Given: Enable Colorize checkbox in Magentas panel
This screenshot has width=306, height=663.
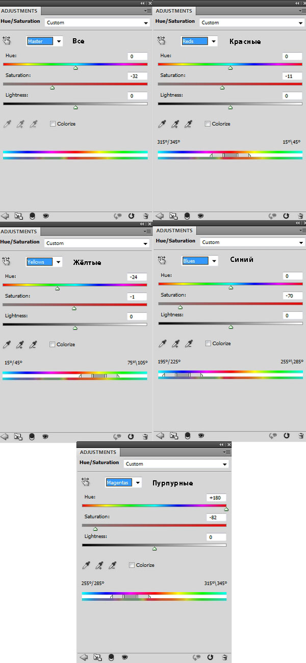Looking at the screenshot, I should (x=132, y=565).
